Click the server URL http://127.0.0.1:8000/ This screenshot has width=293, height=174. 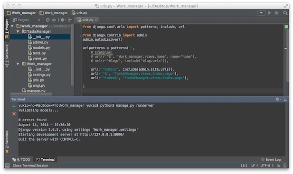[102, 135]
